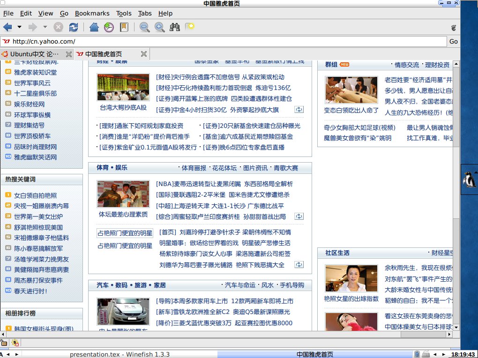Image resolution: width=478 pixels, height=358 pixels.
Task: Open hot keyword 春天进行时!
Action: click(30, 291)
